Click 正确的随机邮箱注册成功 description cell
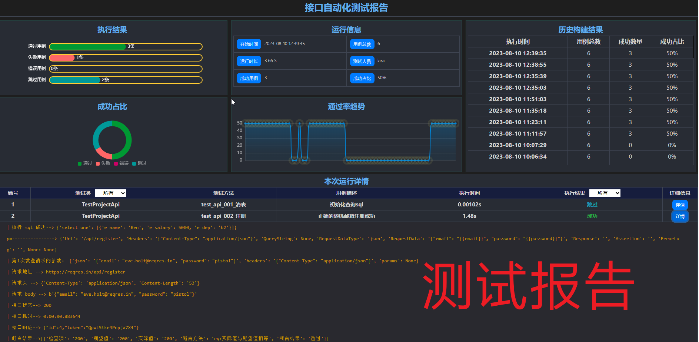This screenshot has width=699, height=342. coord(346,216)
